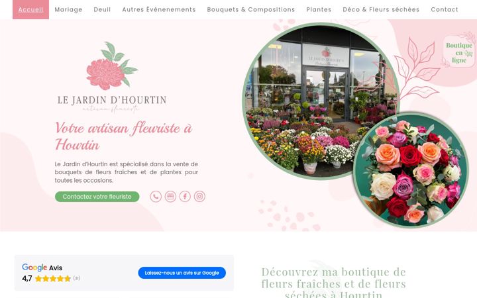Image resolution: width=477 pixels, height=298 pixels.
Task: Open Bouquets & Compositions menu item
Action: [x=251, y=9]
